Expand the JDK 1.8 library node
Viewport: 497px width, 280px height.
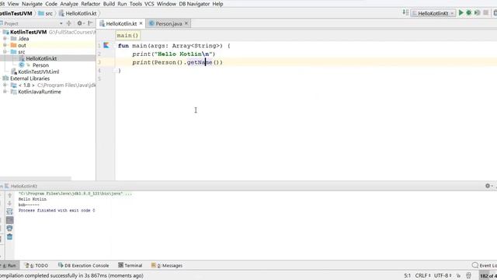5,85
